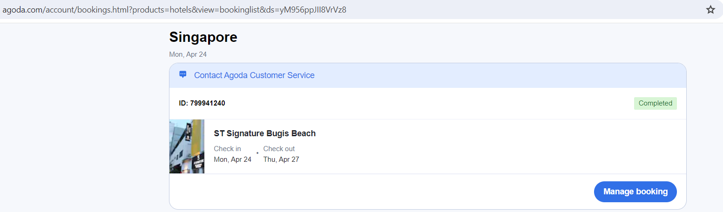Select the ST Signature Bugis Beach hotel name
Viewport: 723px width, 212px height.
[x=264, y=133]
